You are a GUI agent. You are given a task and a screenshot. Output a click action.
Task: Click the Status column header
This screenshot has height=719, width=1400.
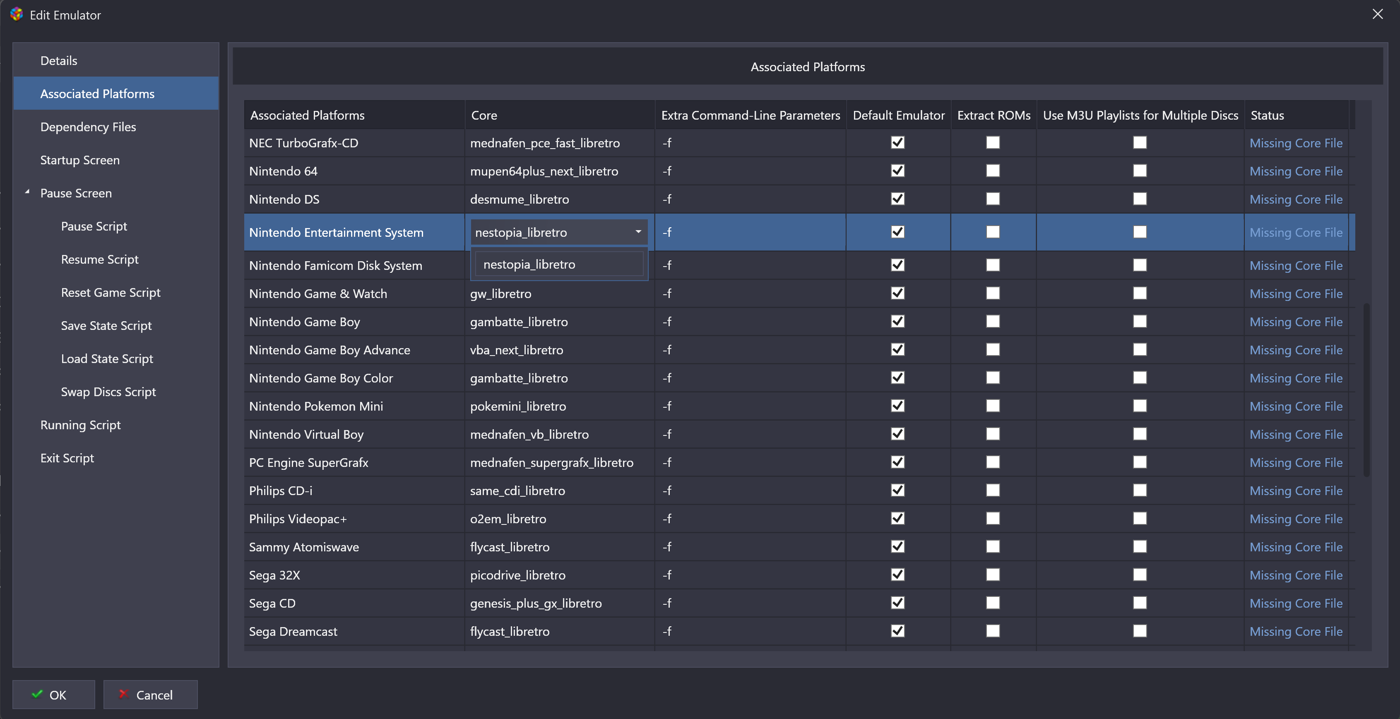point(1296,115)
